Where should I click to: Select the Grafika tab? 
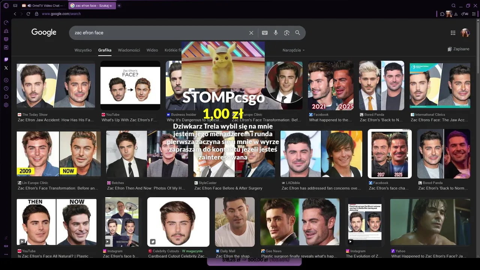(x=105, y=50)
